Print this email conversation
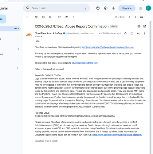 pyautogui.click(x=139, y=26)
